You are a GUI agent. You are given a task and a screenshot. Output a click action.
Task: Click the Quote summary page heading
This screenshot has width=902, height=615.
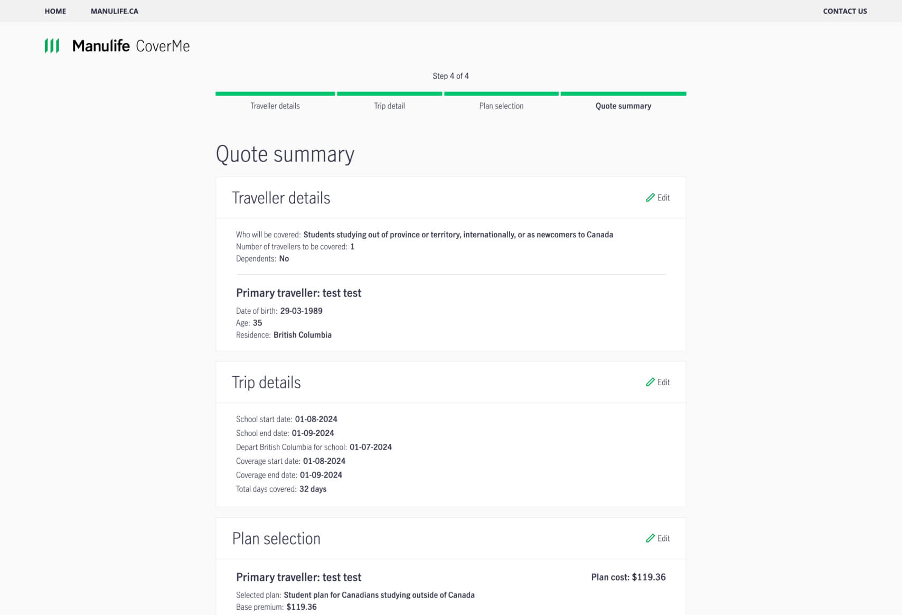point(285,154)
